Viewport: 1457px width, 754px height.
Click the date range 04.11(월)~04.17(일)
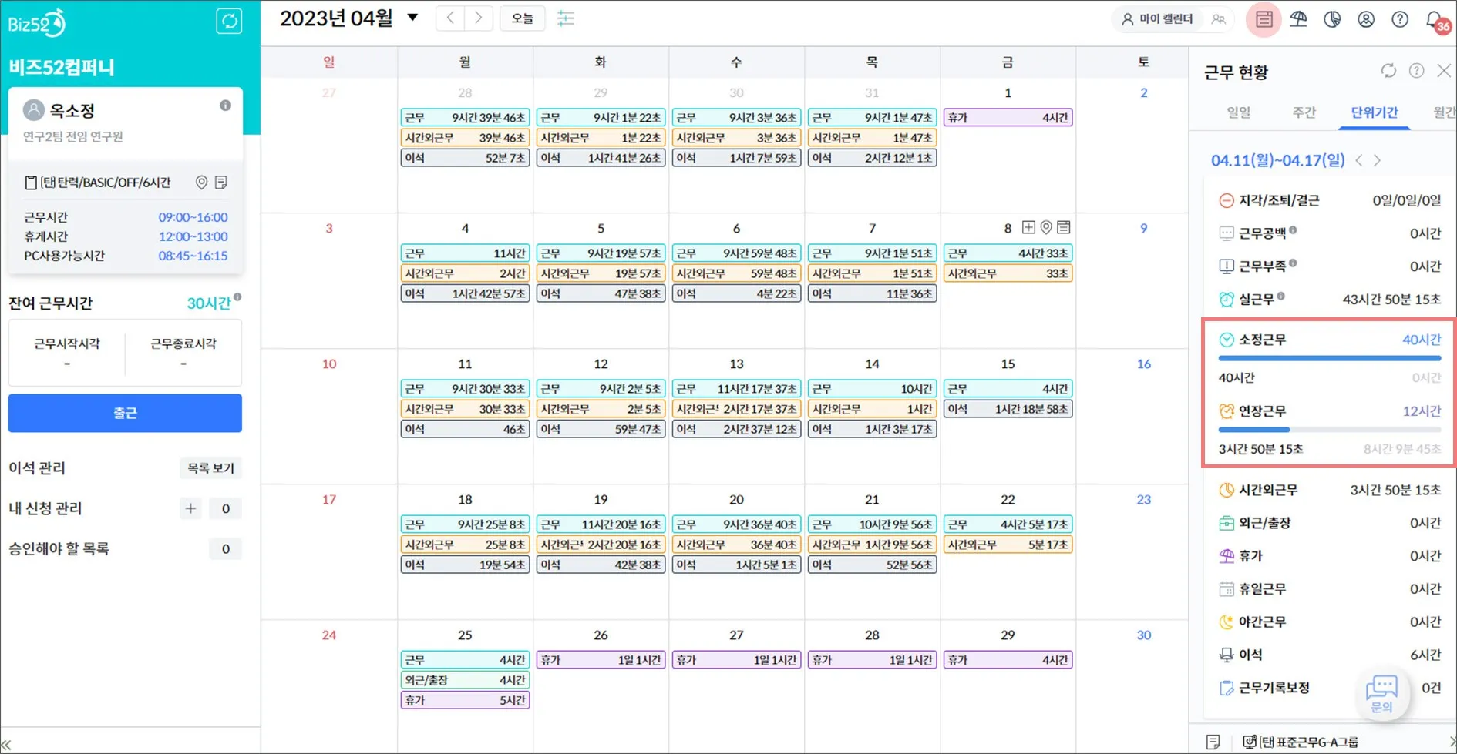1277,160
